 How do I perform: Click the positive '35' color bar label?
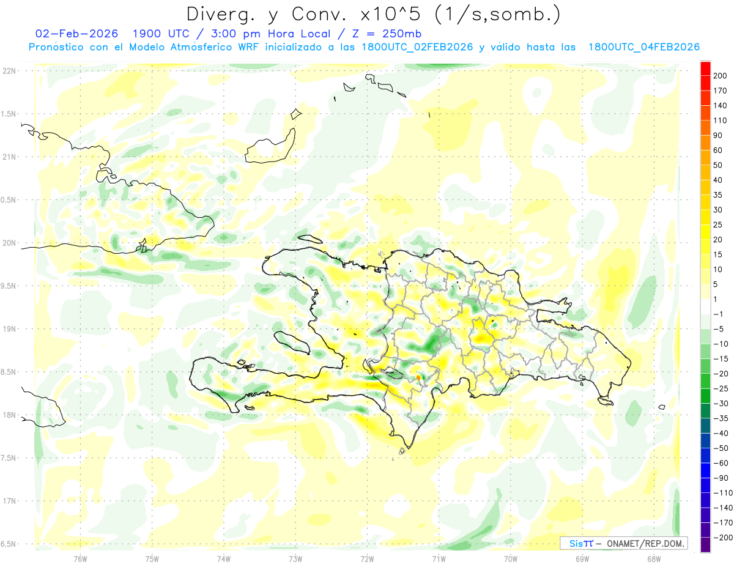718,195
